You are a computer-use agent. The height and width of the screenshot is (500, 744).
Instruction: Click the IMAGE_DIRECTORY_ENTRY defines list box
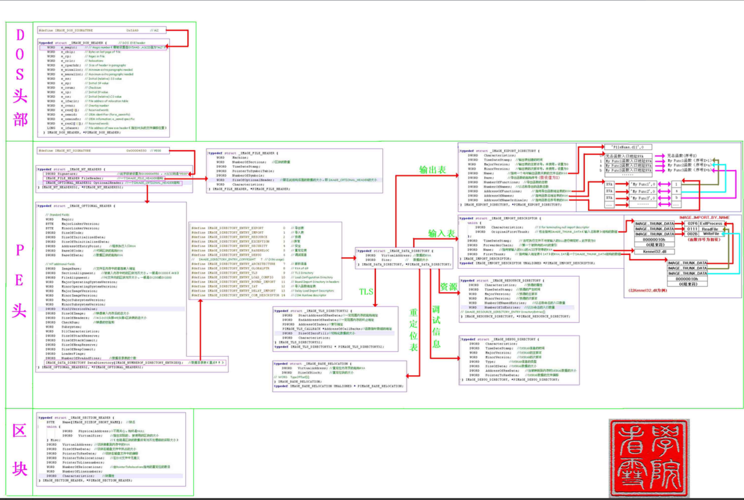pyautogui.click(x=265, y=261)
